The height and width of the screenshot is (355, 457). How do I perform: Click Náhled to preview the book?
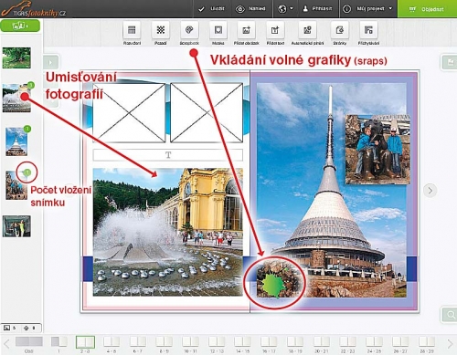click(x=250, y=9)
